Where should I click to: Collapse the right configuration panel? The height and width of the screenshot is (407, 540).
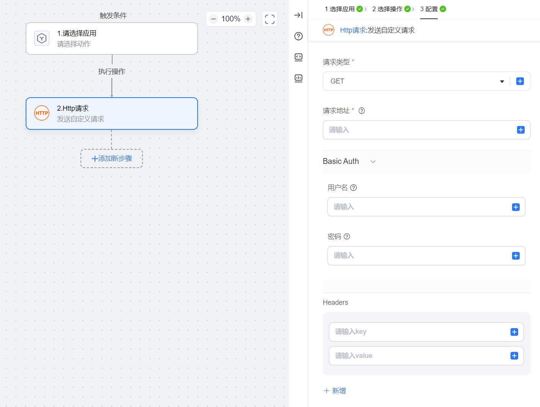pyautogui.click(x=298, y=15)
